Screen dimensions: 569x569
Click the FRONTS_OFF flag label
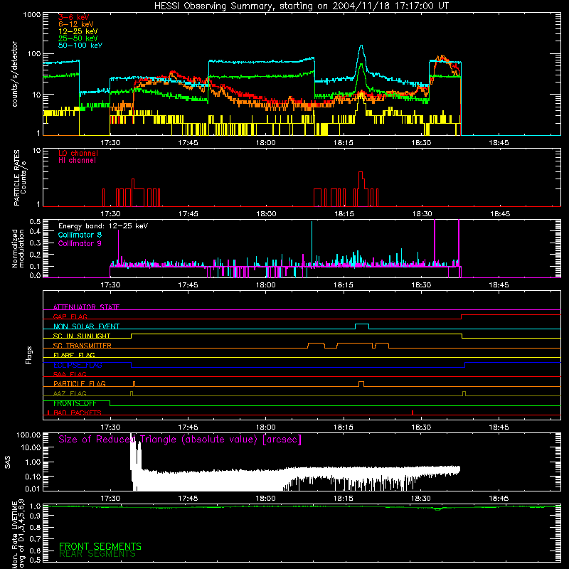75,403
